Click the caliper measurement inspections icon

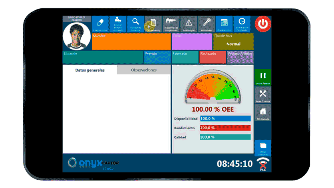(171, 24)
